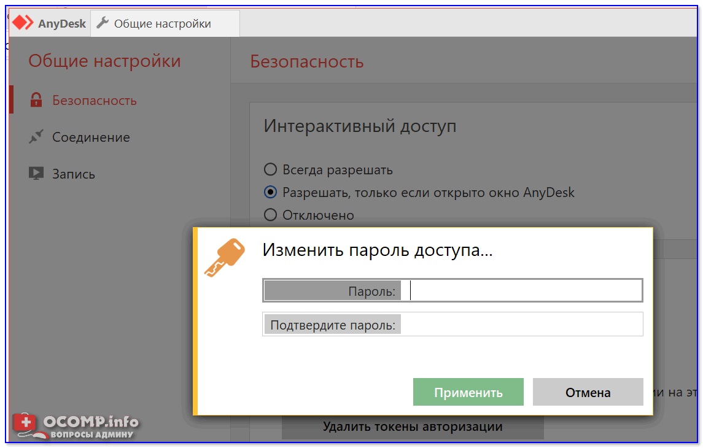Screen dimensions: 703x448
Task: Open the Безопасность settings section
Action: (94, 101)
